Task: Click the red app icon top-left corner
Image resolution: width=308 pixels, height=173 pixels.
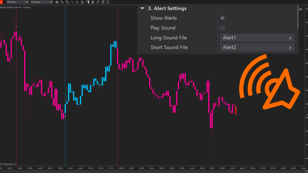Action: pyautogui.click(x=2, y=2)
